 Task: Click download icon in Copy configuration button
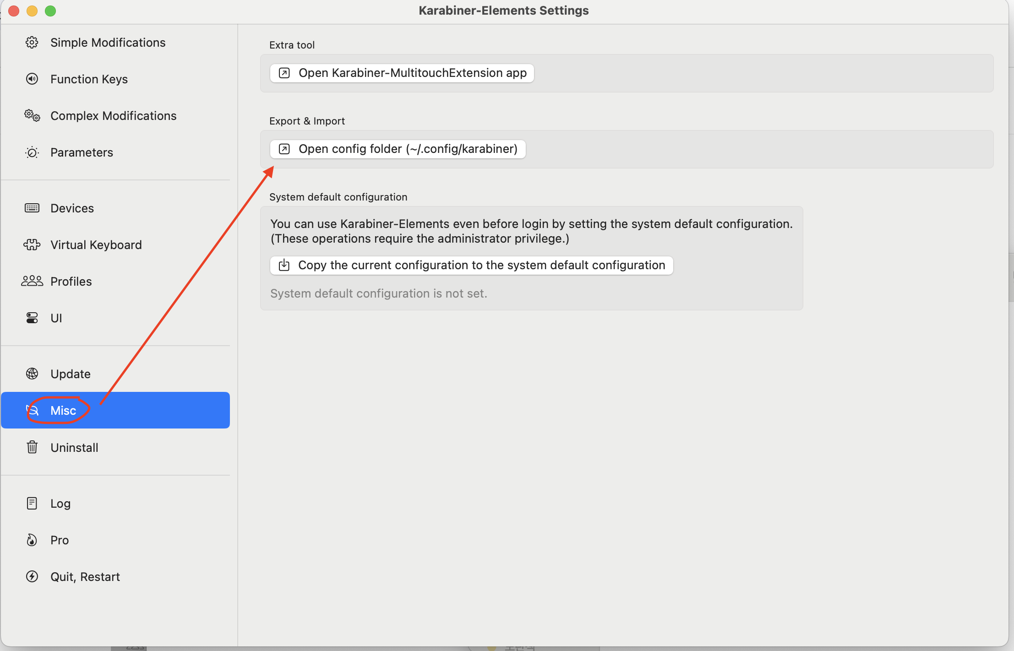(x=284, y=265)
